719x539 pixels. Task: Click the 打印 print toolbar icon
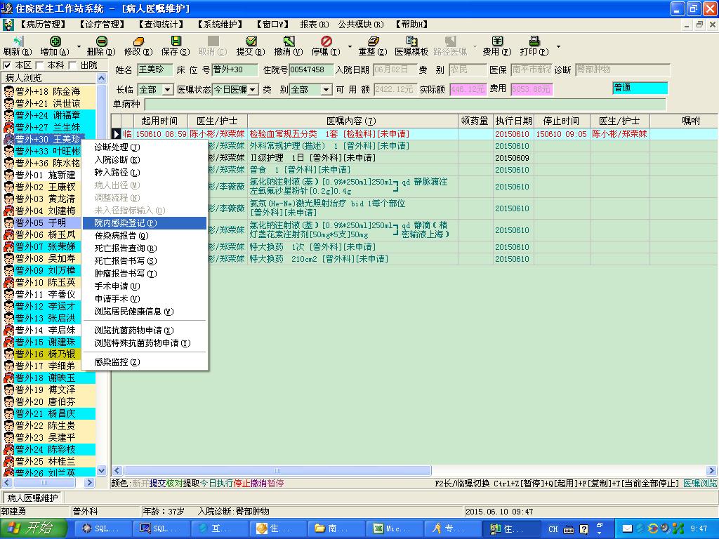(x=534, y=41)
